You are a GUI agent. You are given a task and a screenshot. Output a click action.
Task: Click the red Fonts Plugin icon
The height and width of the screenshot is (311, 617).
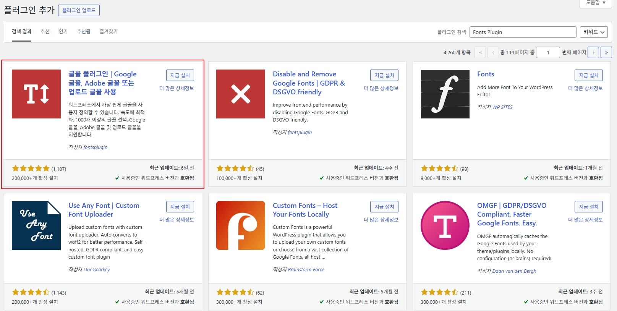36,94
